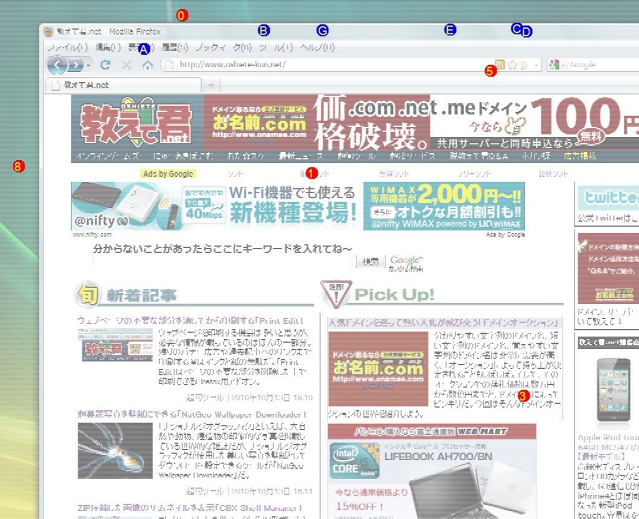
Task: Click the Pick Up! triangle icon
Action: point(335,294)
